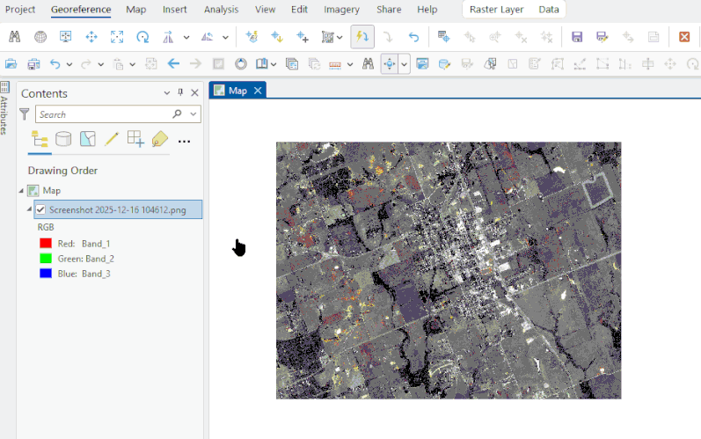Click List By Labeling tag icon
The width and height of the screenshot is (701, 439).
(x=159, y=139)
